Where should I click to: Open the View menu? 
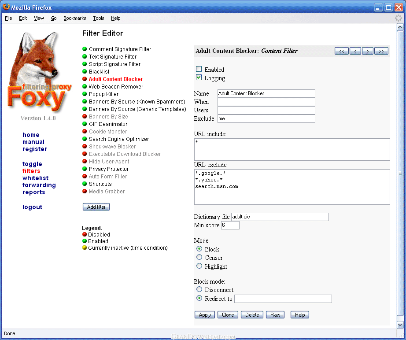(39, 18)
